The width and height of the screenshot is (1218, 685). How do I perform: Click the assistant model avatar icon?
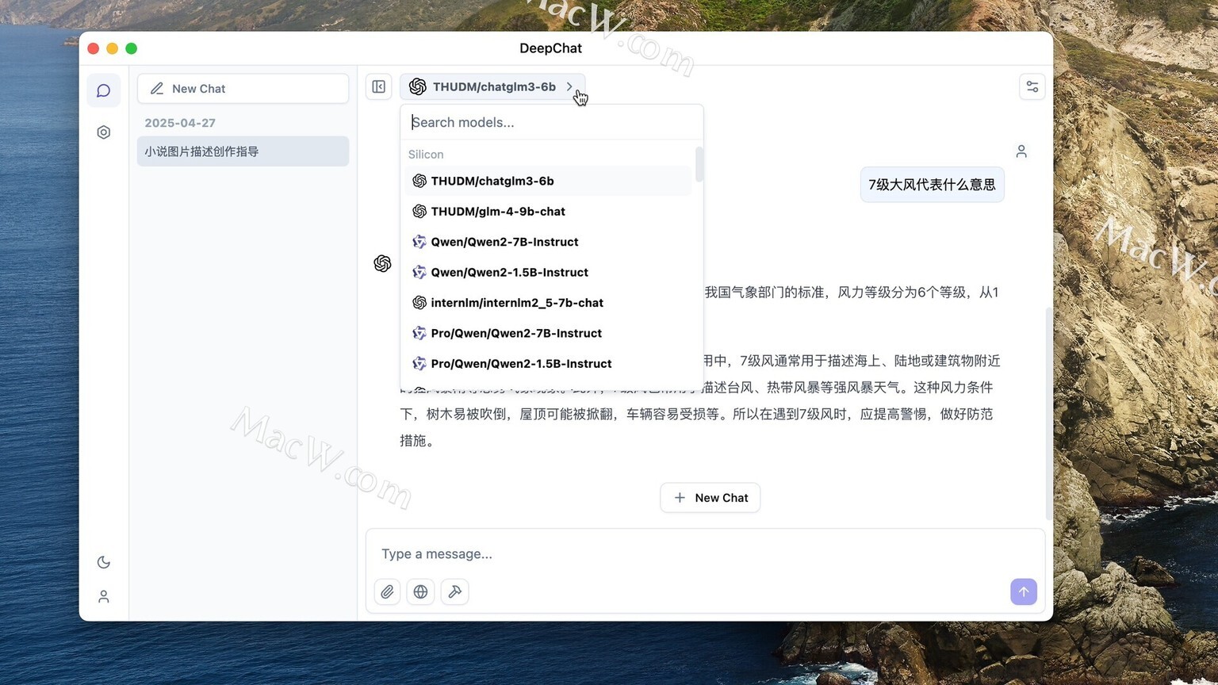[382, 263]
